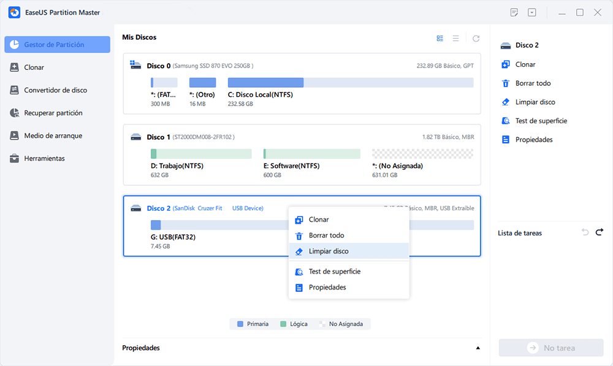The height and width of the screenshot is (366, 613).
Task: Click Clonar in the right panel
Action: click(525, 64)
